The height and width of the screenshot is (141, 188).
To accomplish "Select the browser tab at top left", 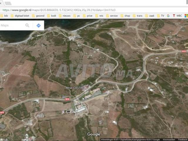I will [x=8, y=3].
